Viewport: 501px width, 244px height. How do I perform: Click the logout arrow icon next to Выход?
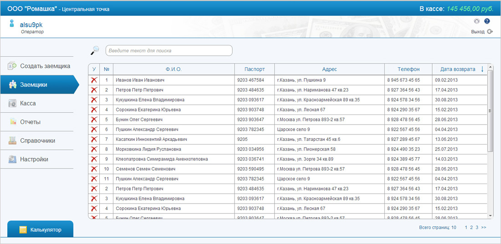490,31
